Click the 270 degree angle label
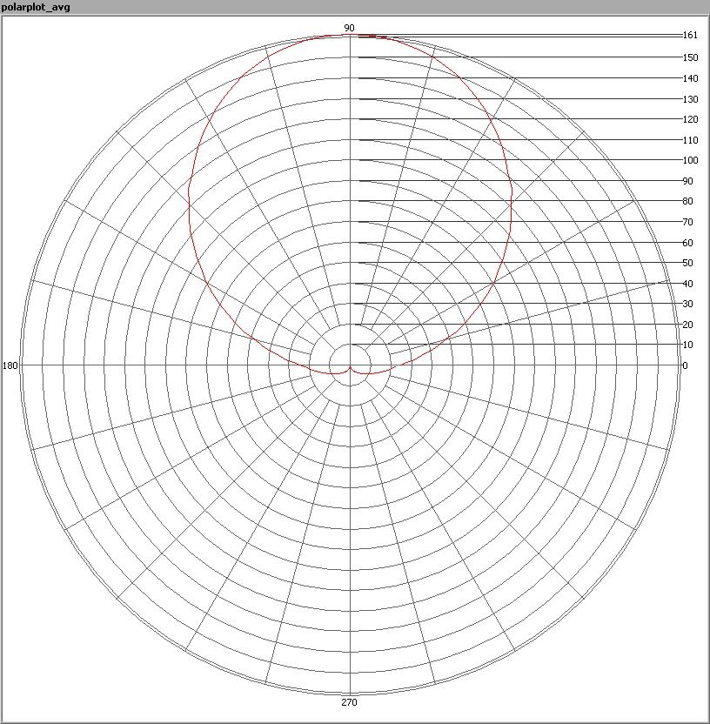Screen dimensions: 710x724 pos(349,702)
